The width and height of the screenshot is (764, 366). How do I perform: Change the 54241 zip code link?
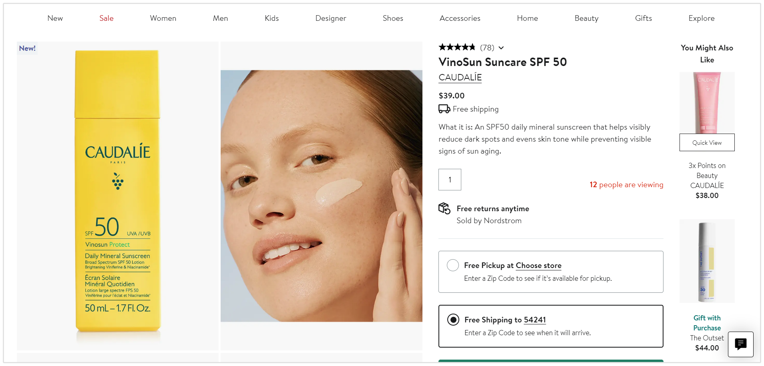point(535,320)
